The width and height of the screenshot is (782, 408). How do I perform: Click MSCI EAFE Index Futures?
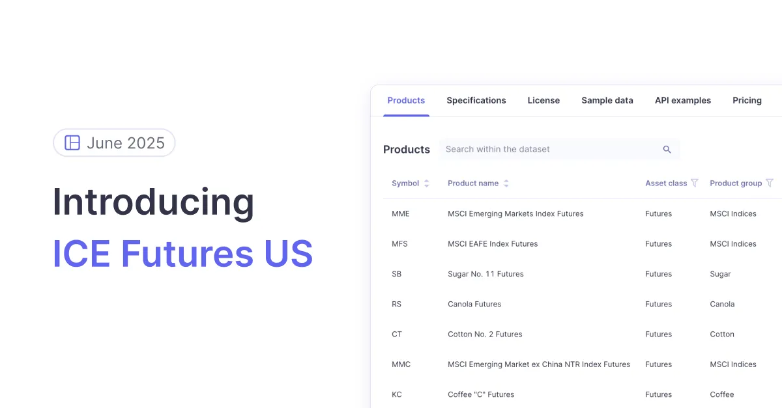[x=493, y=244]
